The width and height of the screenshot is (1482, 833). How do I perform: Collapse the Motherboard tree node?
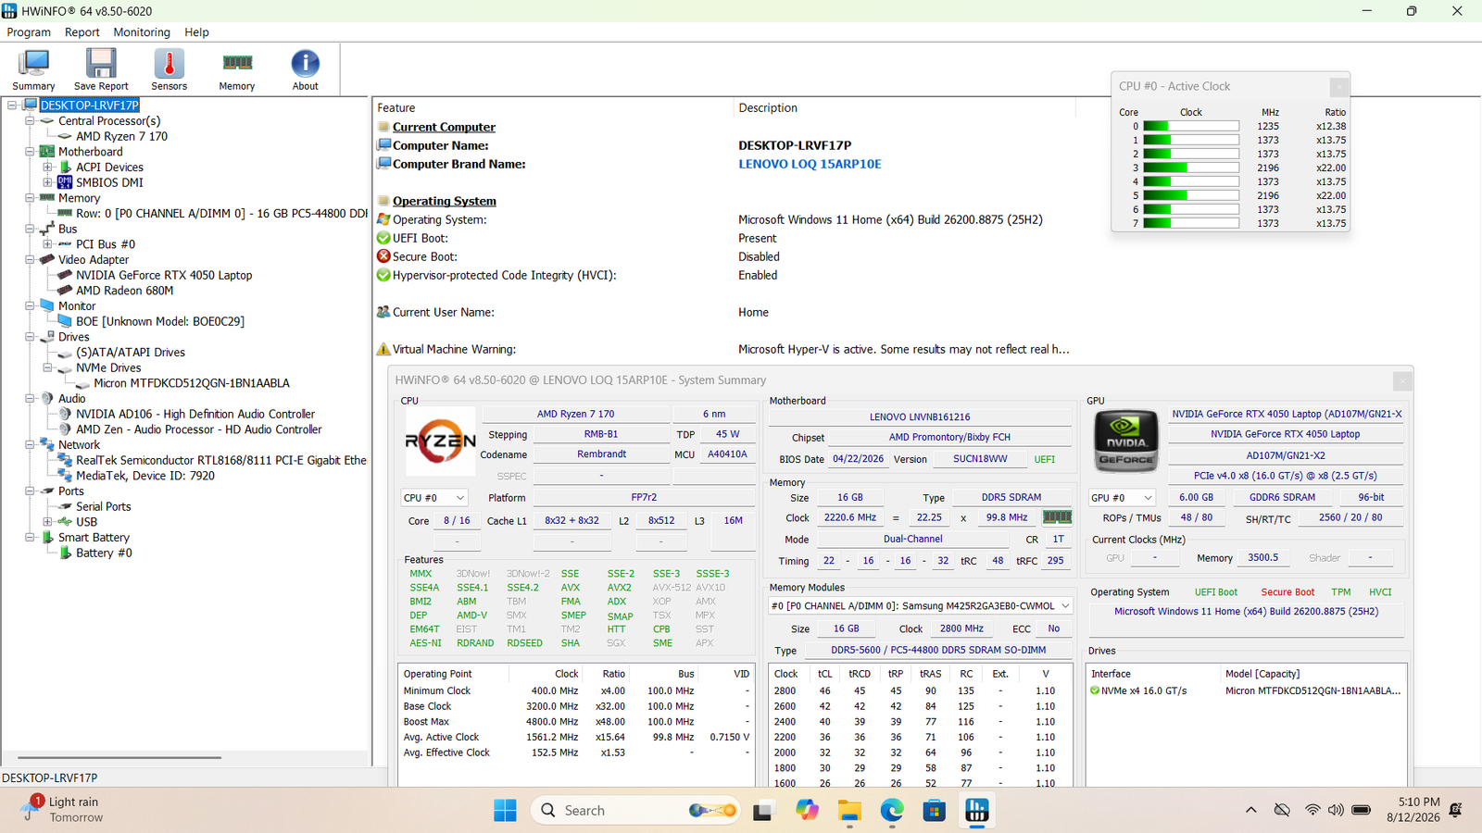click(30, 152)
